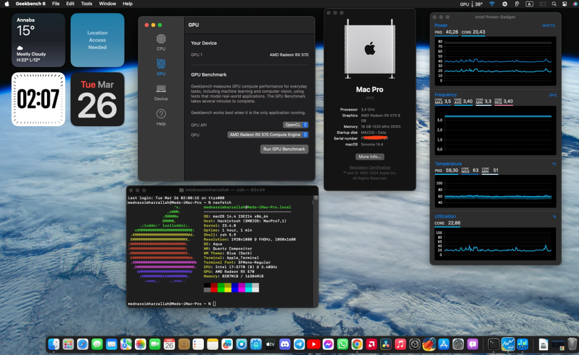Image resolution: width=579 pixels, height=355 pixels.
Task: Click the Wi-Fi icon in menu bar
Action: (492, 3)
